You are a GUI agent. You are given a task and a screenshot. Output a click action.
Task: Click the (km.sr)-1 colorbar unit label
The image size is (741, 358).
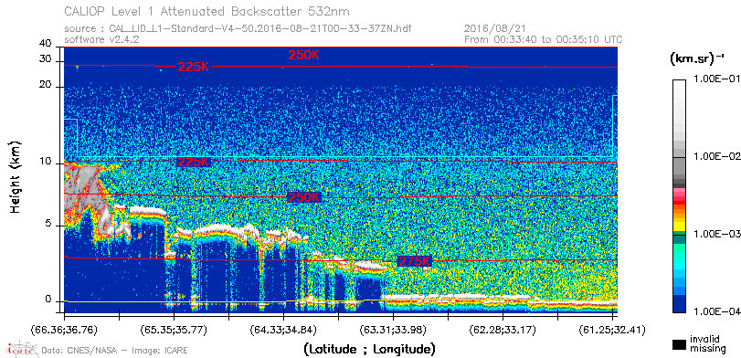(697, 59)
